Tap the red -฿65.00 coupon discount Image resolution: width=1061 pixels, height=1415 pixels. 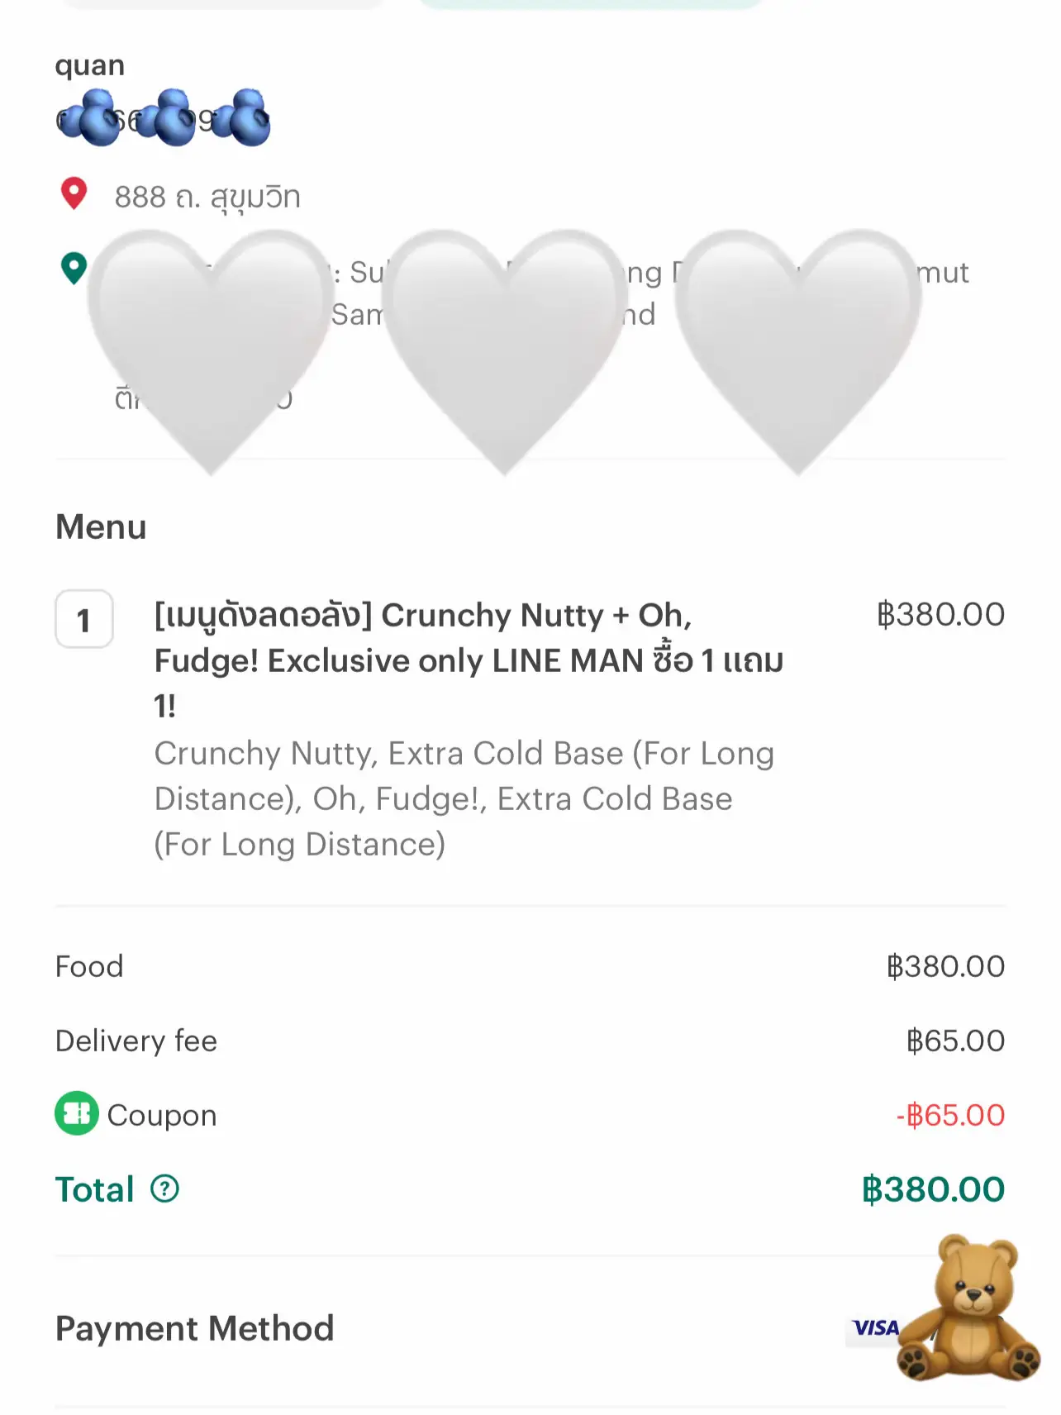coord(950,1115)
